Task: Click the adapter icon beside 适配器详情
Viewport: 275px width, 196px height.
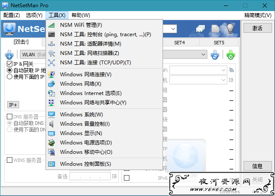Action: (52, 44)
